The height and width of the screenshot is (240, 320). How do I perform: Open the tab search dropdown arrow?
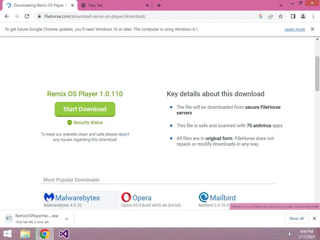coord(281,5)
